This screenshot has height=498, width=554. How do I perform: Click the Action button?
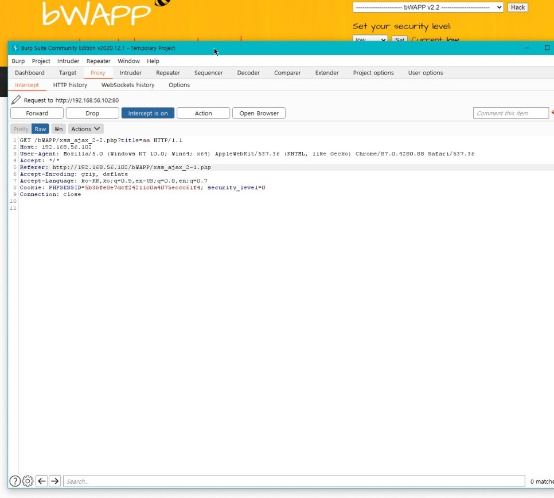click(203, 113)
